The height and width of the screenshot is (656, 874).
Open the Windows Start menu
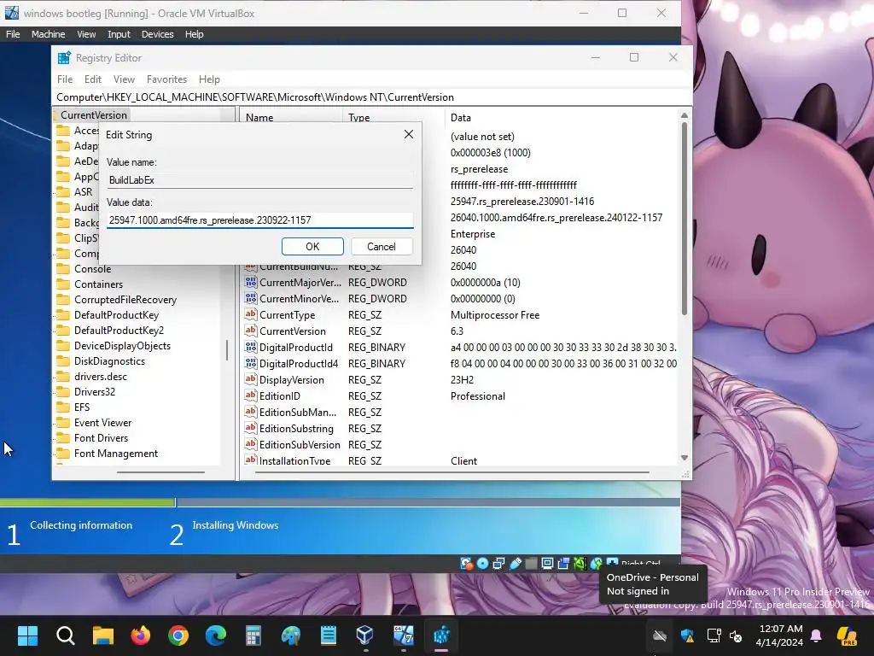(x=27, y=635)
